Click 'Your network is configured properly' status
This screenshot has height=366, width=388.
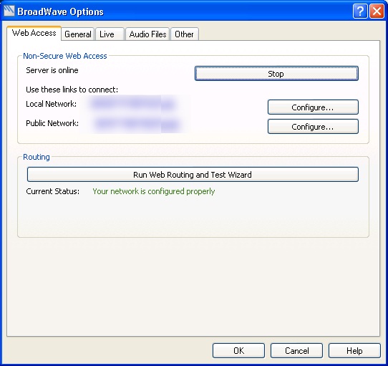pos(154,191)
